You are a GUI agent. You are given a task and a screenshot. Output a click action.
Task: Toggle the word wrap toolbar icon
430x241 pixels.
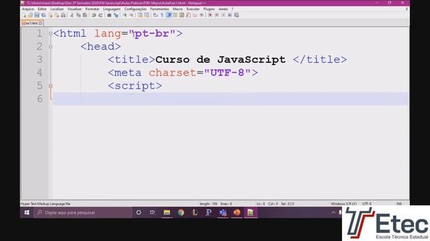155,15
